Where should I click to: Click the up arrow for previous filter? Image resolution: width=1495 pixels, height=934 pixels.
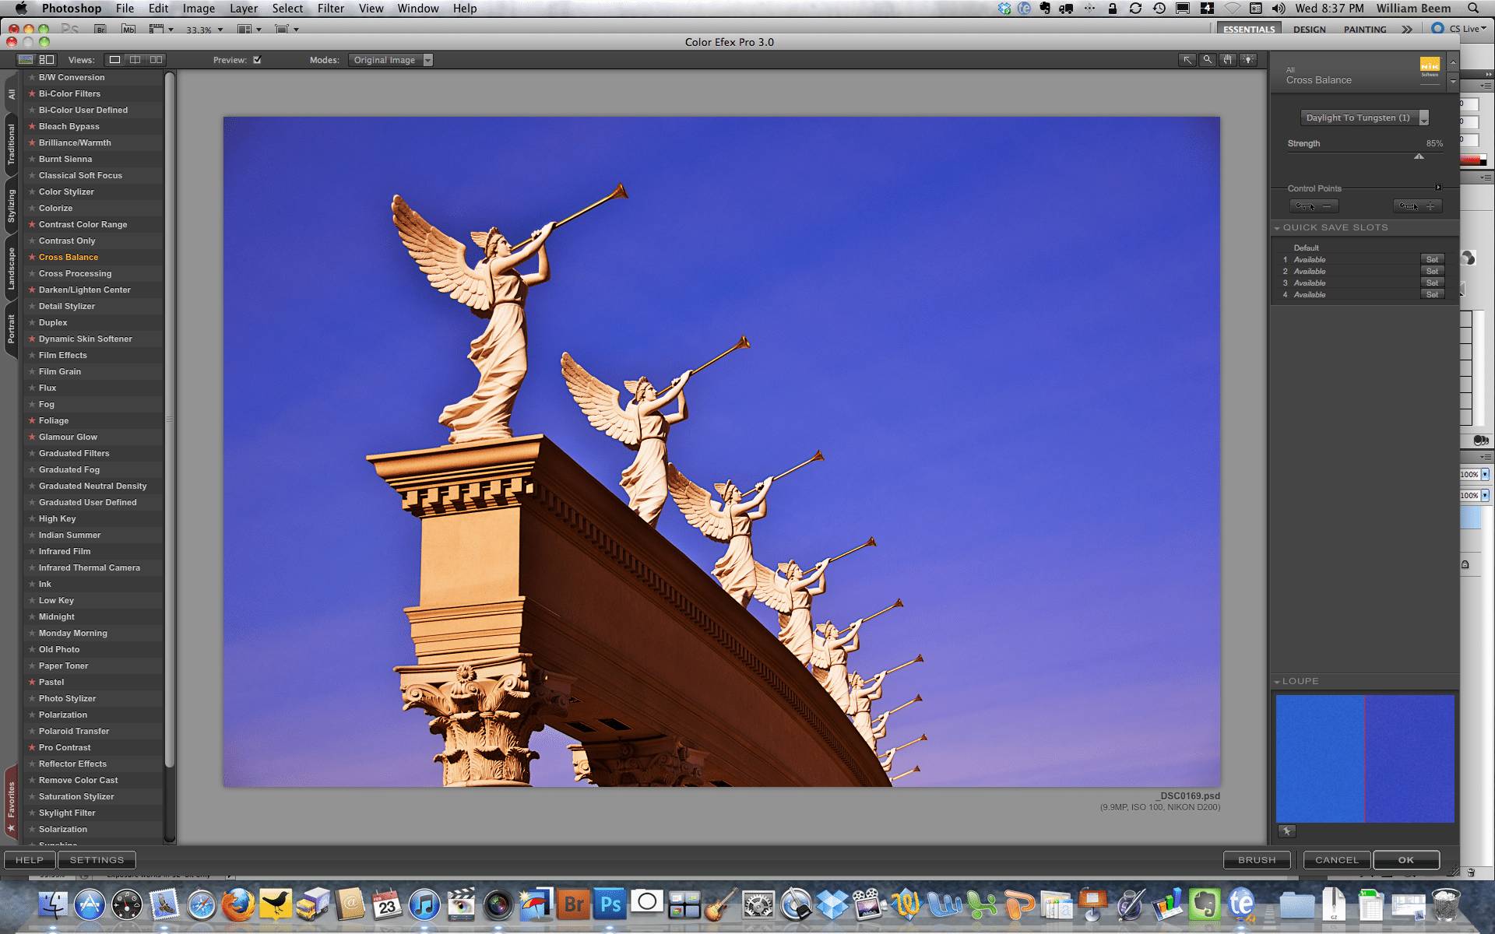pos(1453,62)
